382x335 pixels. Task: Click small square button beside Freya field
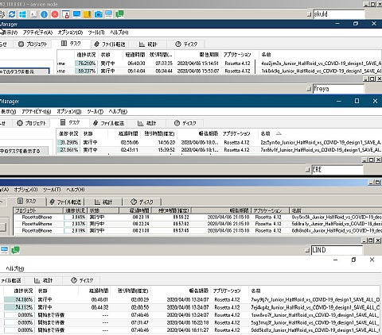309,89
